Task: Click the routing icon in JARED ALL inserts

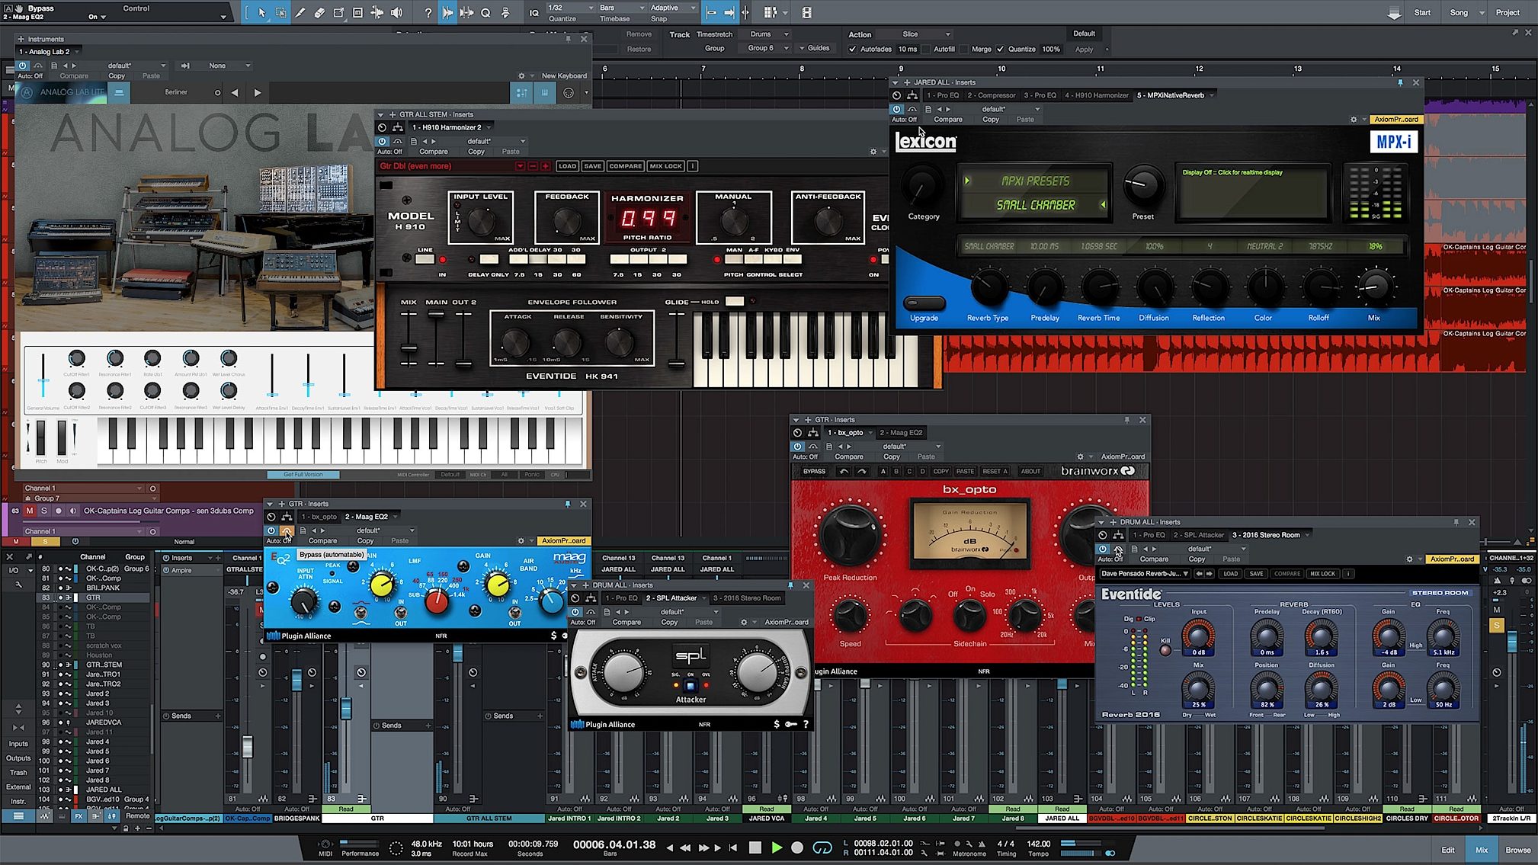Action: 912,95
